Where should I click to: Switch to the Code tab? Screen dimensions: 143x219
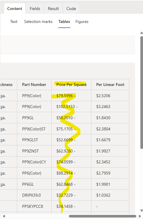click(x=71, y=9)
